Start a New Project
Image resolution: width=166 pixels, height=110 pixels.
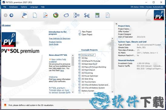click(x=87, y=32)
